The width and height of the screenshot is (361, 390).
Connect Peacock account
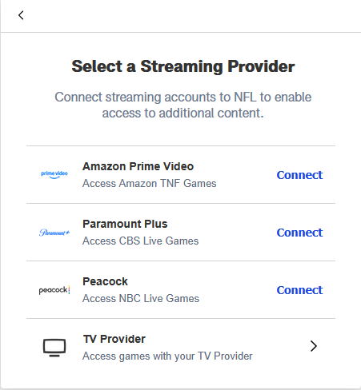click(299, 290)
